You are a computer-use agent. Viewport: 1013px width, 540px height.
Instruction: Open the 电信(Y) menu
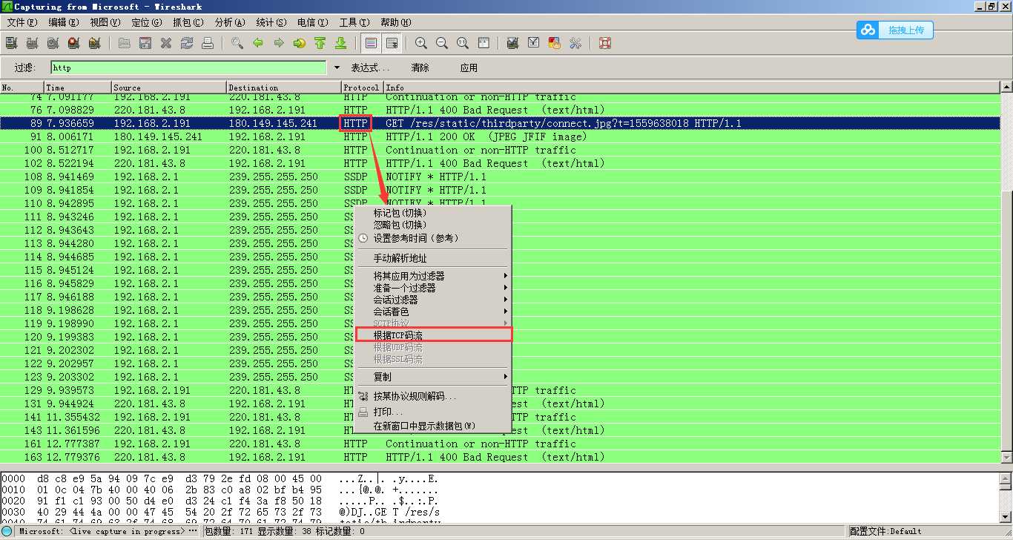312,22
